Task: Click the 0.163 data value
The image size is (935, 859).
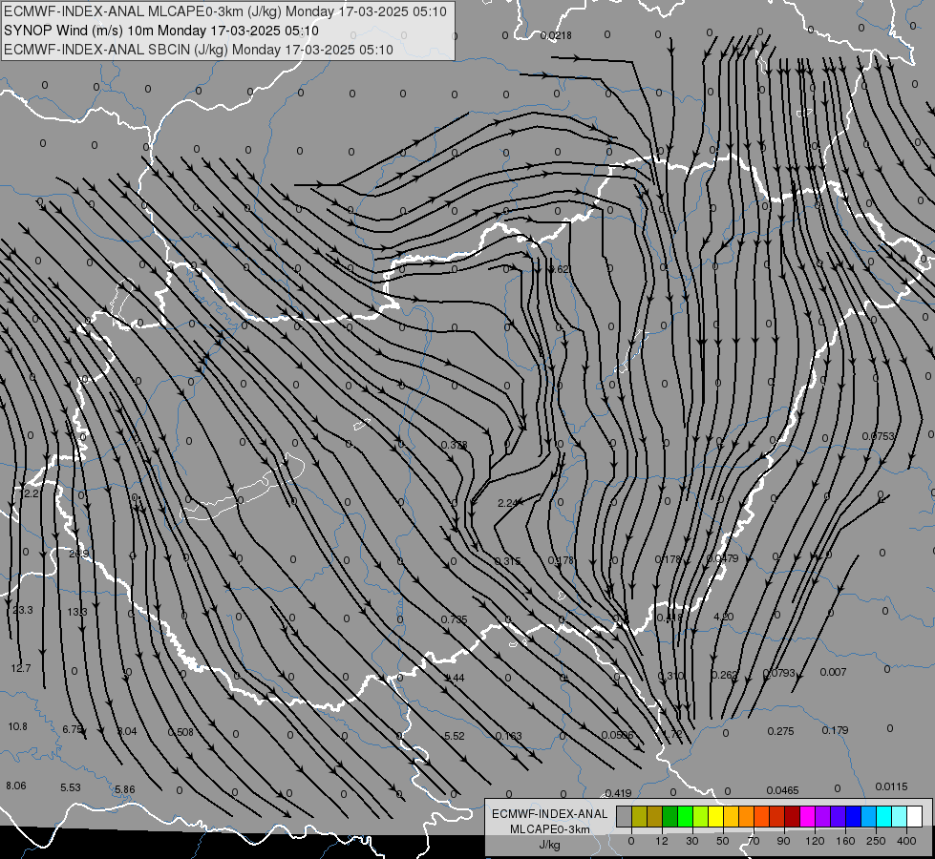Action: point(509,736)
